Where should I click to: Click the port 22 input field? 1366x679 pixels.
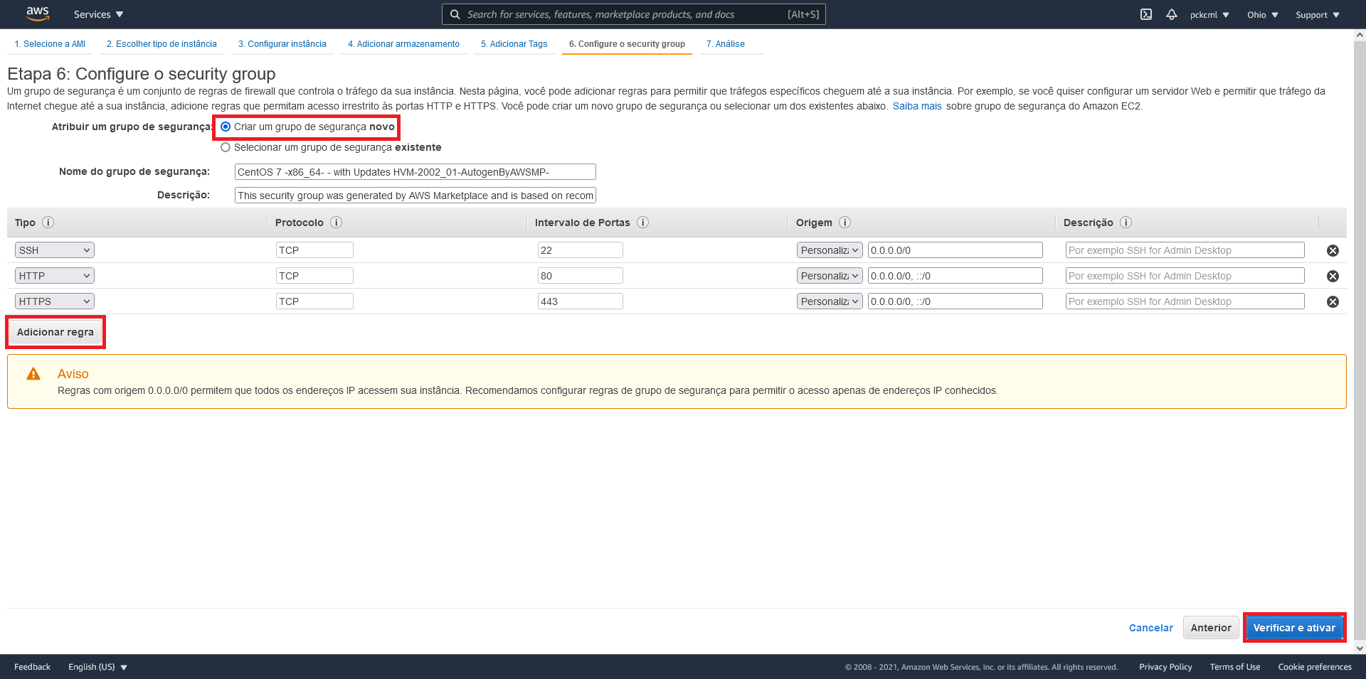click(x=581, y=250)
